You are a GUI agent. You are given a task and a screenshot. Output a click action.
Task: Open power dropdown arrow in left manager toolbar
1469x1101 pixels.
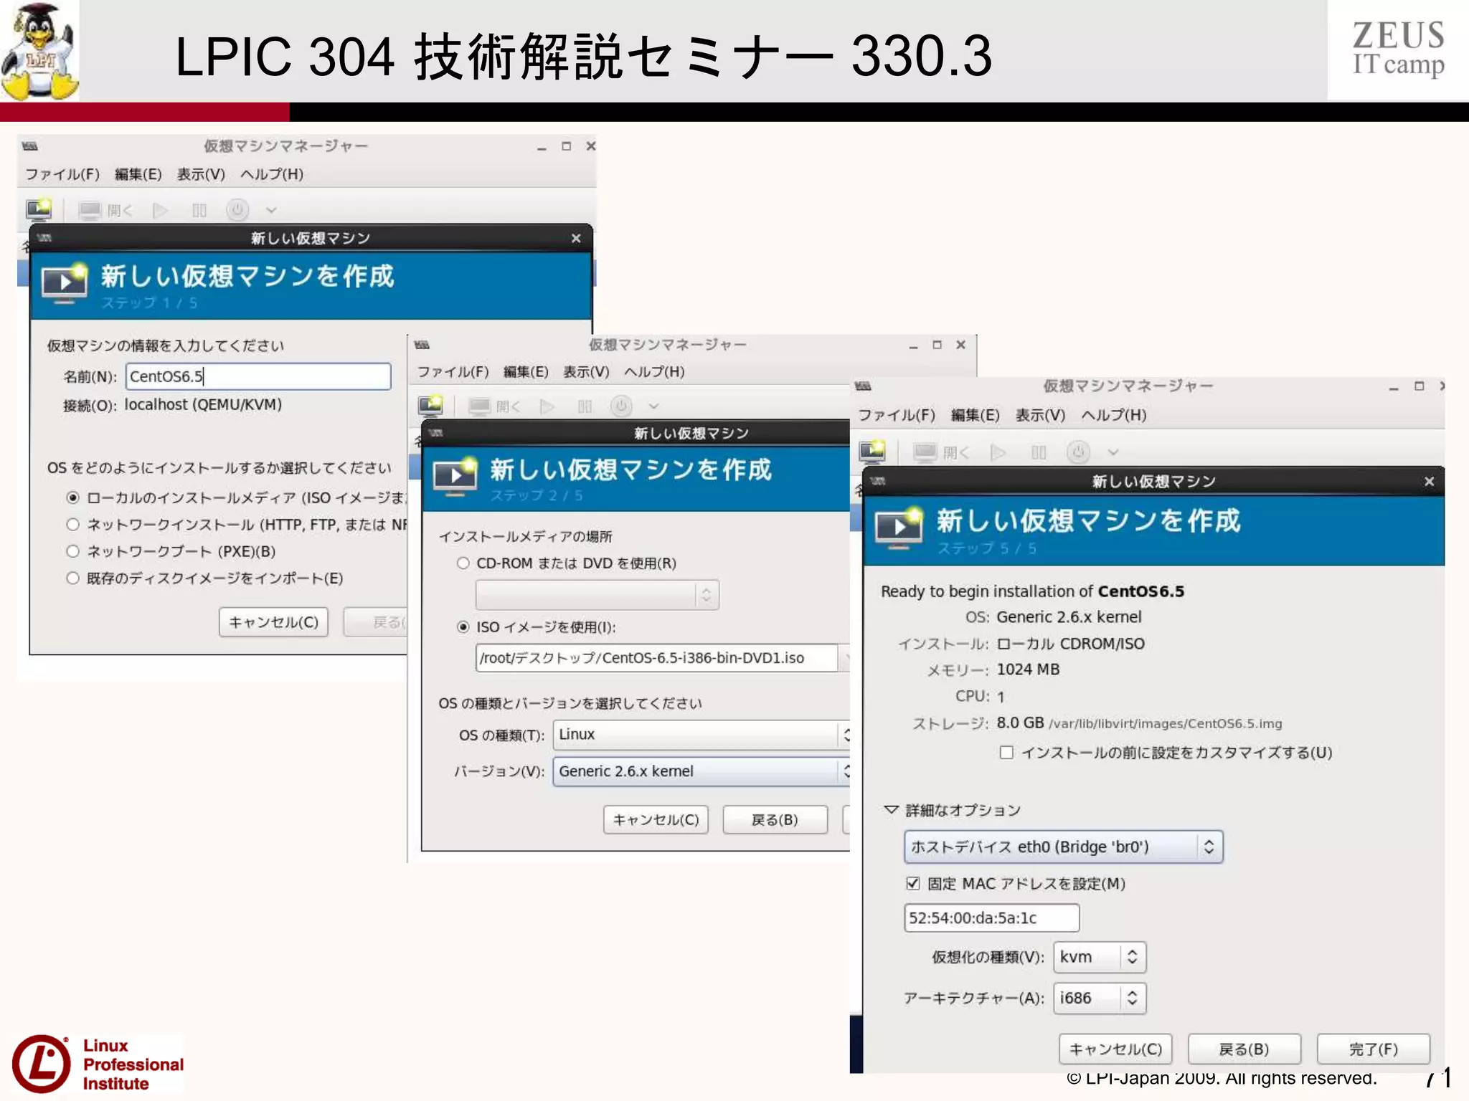click(271, 210)
